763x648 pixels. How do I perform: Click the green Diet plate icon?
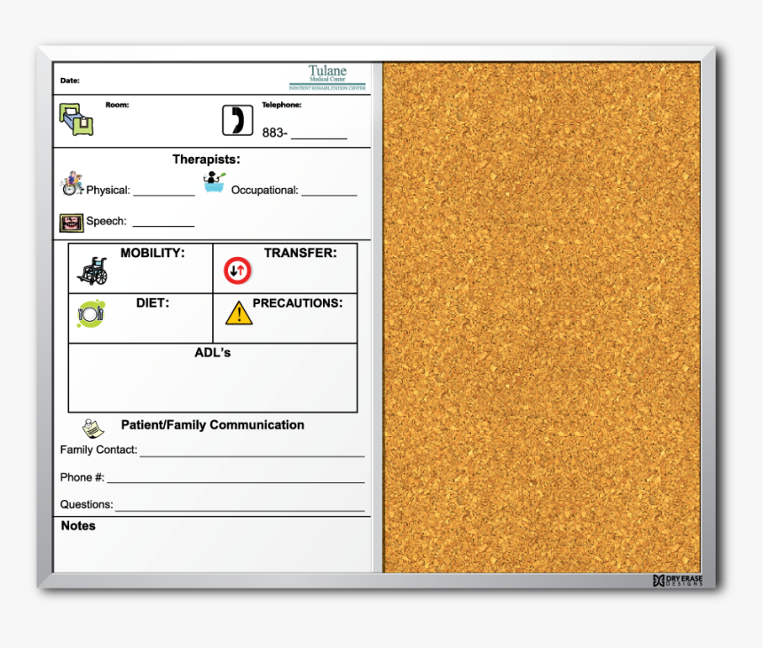point(91,314)
